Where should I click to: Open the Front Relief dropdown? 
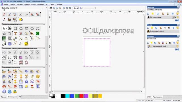point(178,39)
